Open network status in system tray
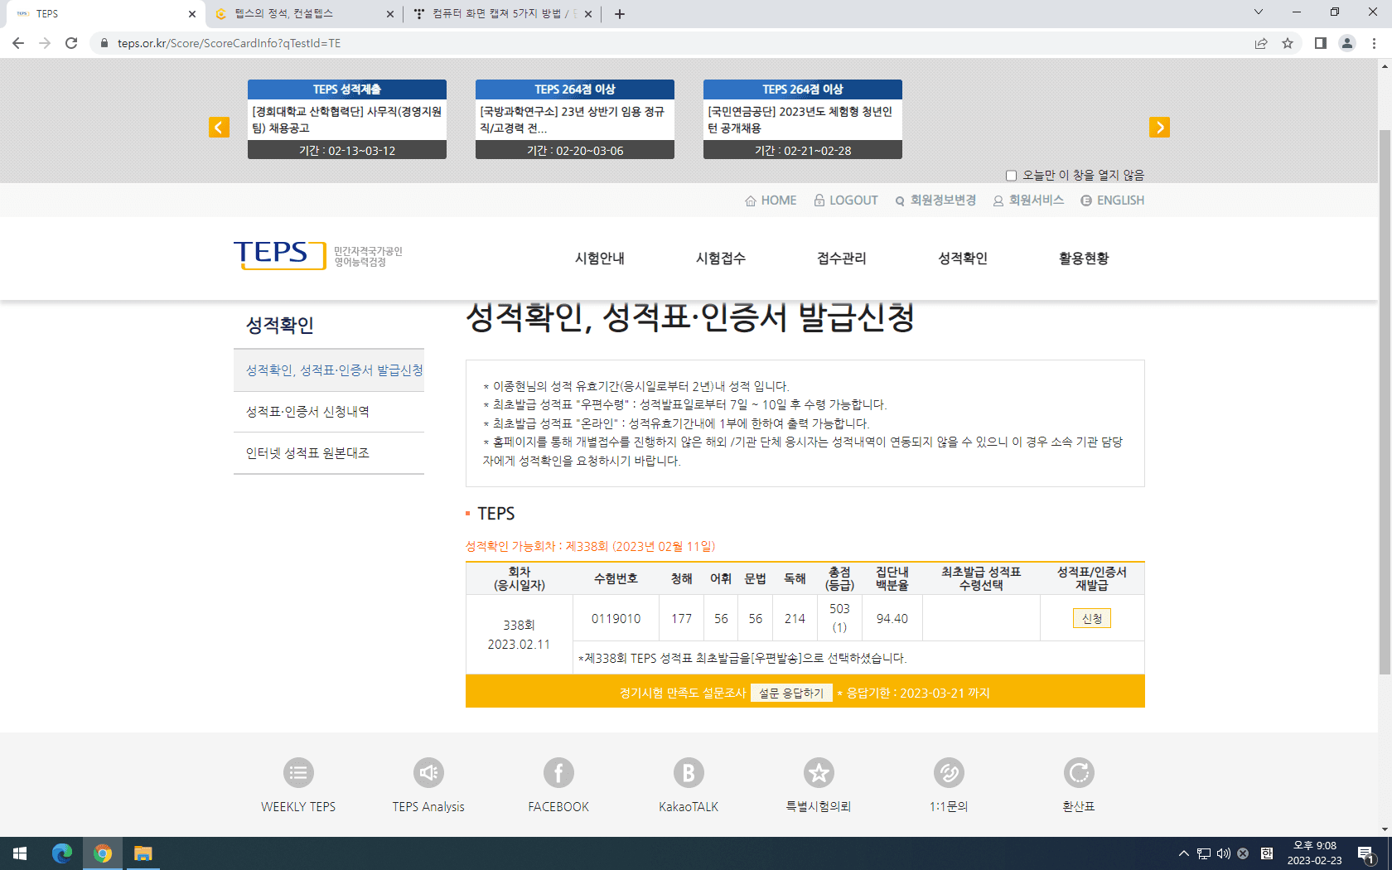1392x870 pixels. click(1204, 853)
